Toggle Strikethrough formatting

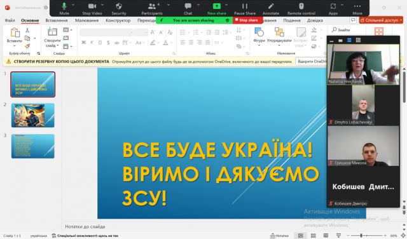[116, 43]
